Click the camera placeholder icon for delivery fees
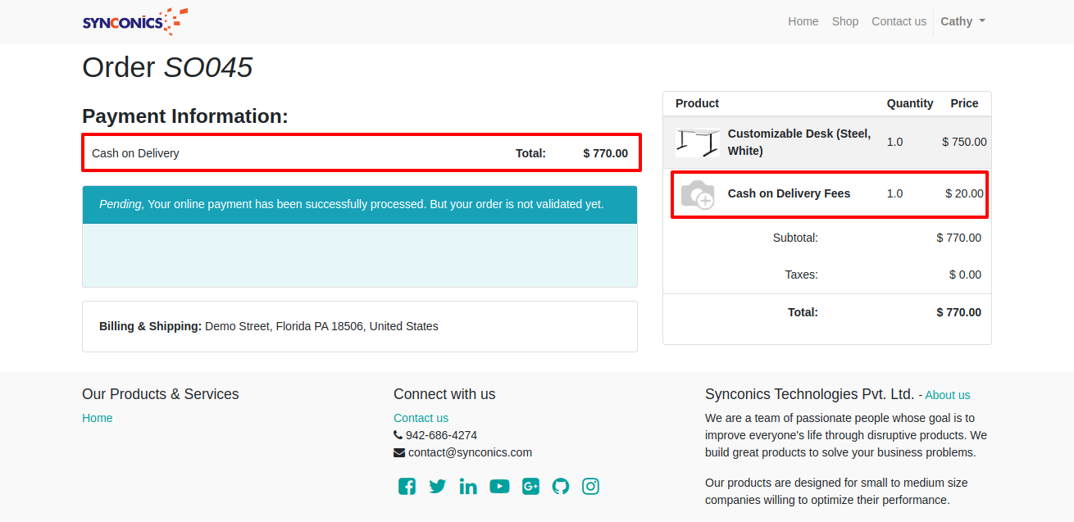This screenshot has width=1074, height=522. [x=697, y=194]
